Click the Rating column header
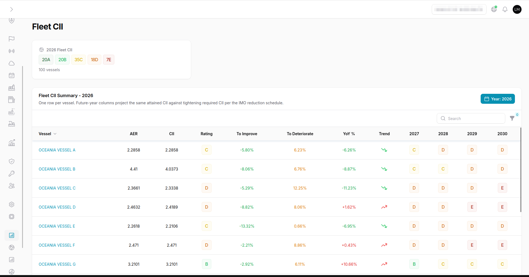This screenshot has height=277, width=529. (207, 134)
